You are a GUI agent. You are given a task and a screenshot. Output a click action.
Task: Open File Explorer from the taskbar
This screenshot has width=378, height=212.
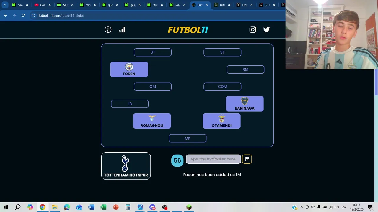click(x=55, y=207)
